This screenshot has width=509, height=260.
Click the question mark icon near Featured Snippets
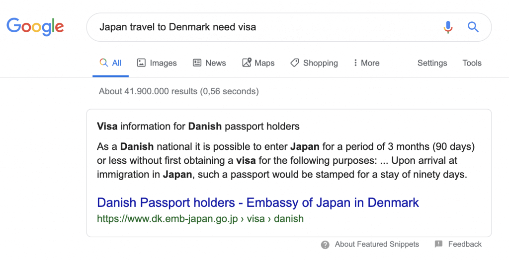click(325, 245)
